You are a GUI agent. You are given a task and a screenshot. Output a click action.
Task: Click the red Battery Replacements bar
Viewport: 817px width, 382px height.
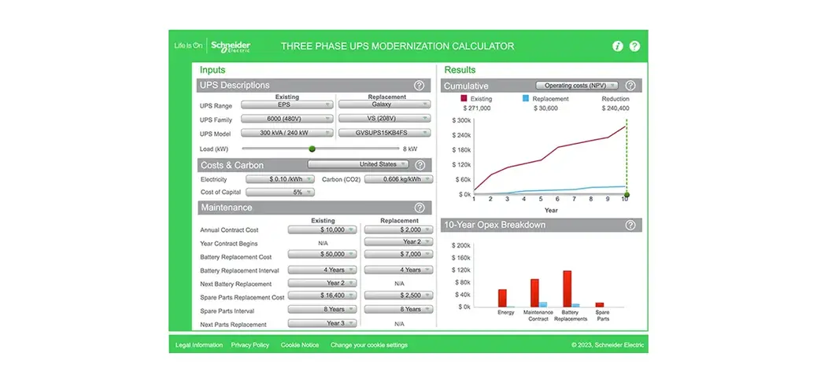(567, 288)
